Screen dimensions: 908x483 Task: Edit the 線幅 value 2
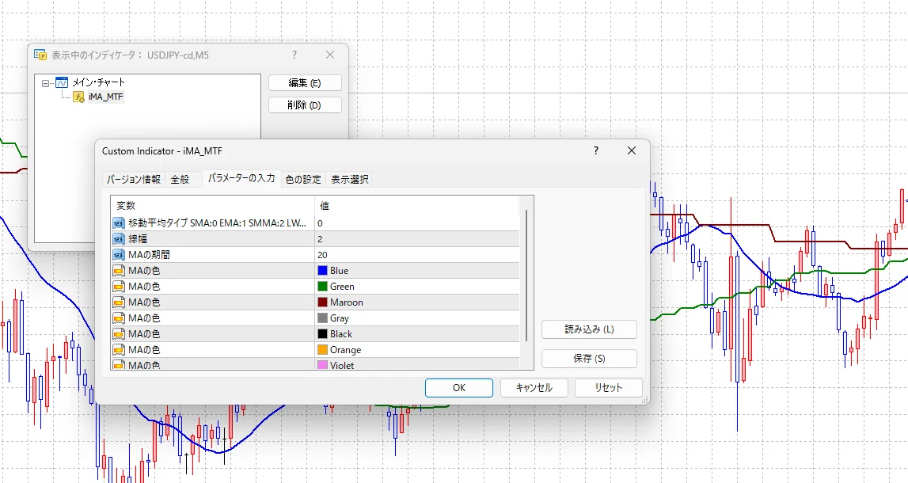417,238
